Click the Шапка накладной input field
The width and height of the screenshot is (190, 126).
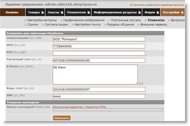108,110
